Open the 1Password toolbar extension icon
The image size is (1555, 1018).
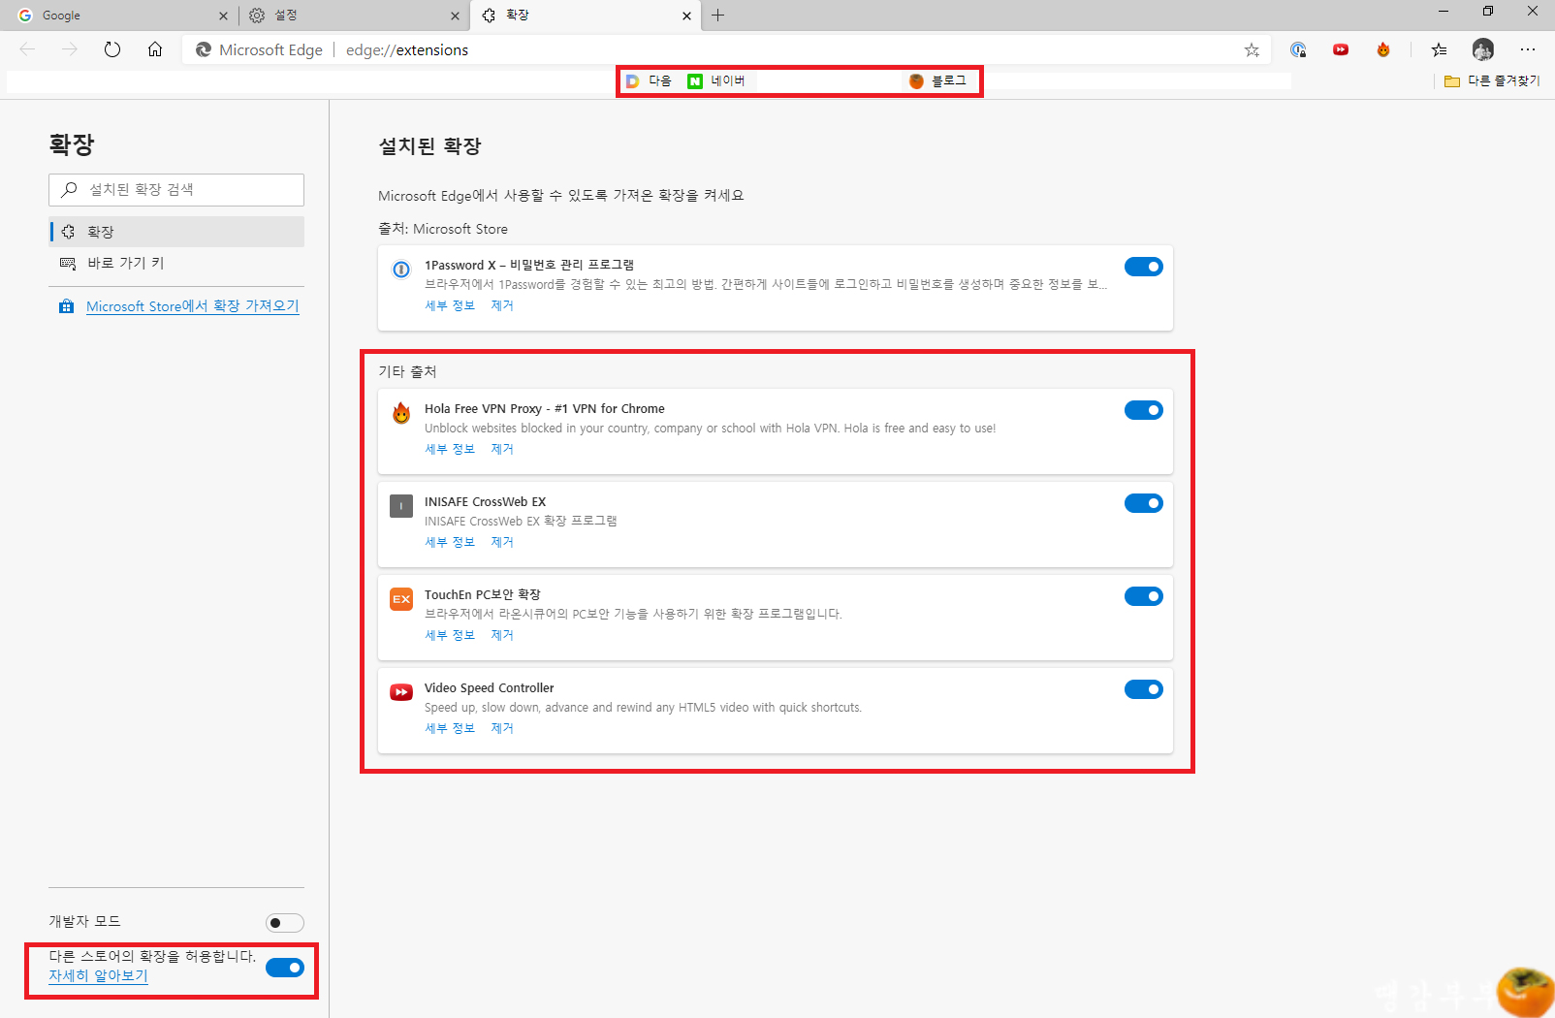[x=1298, y=49]
